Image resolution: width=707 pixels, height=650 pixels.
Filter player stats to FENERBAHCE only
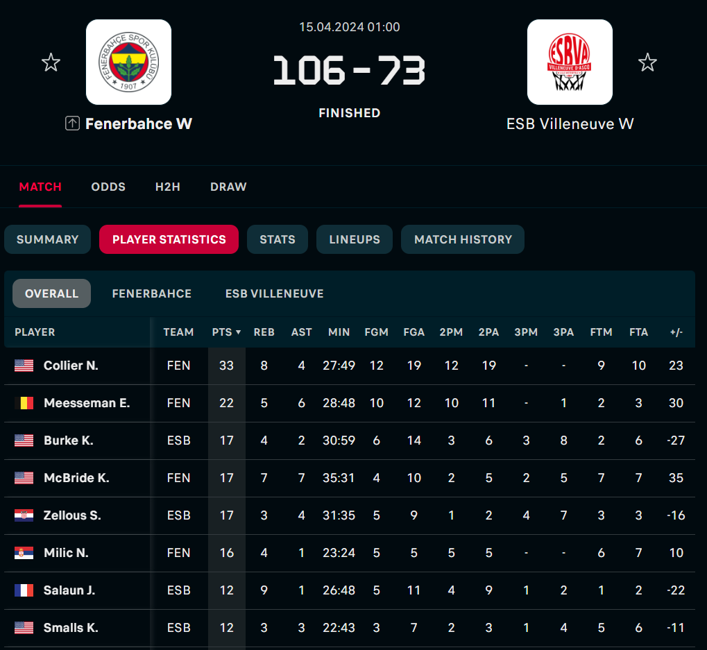151,293
